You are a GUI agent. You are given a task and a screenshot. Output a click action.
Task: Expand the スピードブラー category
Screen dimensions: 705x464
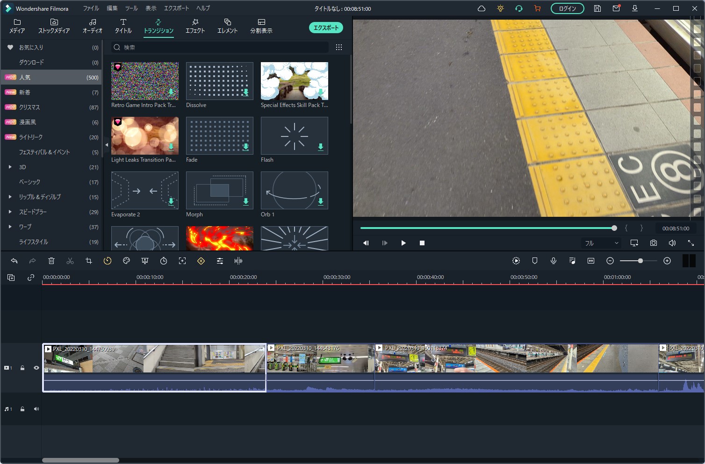click(10, 212)
